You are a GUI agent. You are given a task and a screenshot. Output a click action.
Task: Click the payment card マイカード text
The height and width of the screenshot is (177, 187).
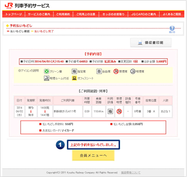68,131
